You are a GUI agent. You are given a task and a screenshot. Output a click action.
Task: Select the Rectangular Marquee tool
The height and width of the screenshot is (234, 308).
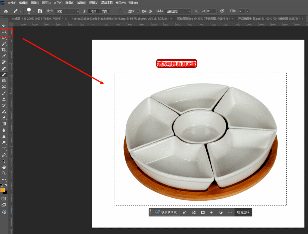tap(4, 31)
